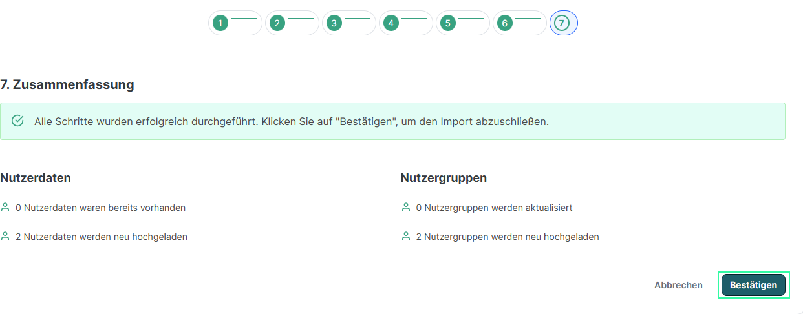The image size is (803, 314).
Task: Select the current step 7 indicator
Action: (562, 23)
